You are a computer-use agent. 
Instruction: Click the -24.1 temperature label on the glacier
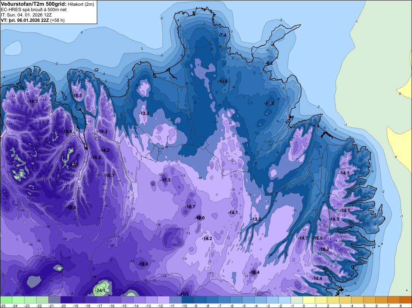pyautogui.click(x=101, y=290)
